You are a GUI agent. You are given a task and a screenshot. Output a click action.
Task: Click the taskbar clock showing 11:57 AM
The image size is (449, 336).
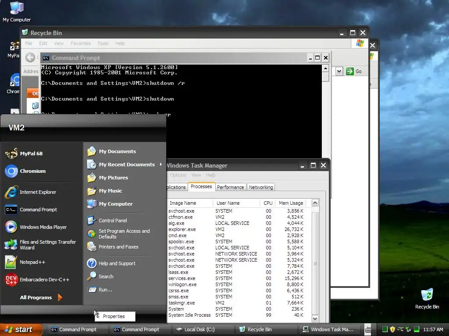click(433, 329)
